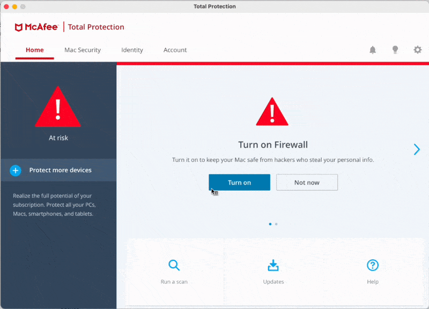Dismiss the prompt with Not now
This screenshot has width=429, height=309.
click(x=307, y=183)
